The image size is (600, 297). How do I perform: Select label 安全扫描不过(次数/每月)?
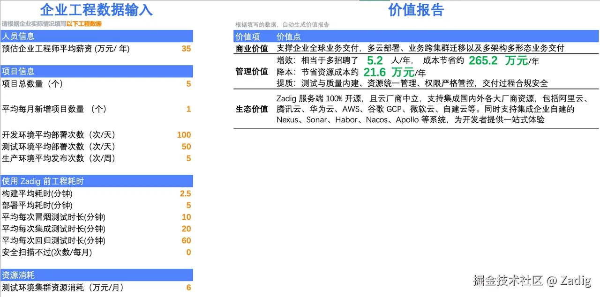47,252
